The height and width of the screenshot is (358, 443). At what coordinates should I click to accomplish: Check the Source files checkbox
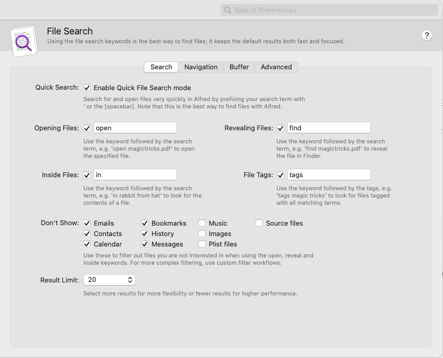click(x=259, y=224)
